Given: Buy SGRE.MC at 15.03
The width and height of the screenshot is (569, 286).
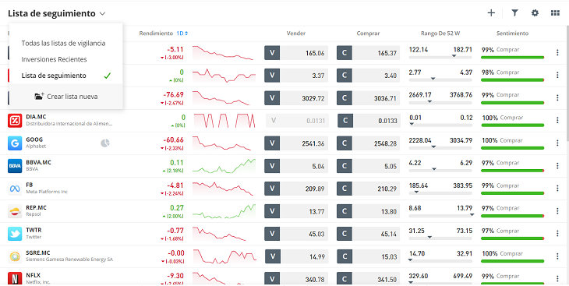Looking at the screenshot, I should [369, 256].
